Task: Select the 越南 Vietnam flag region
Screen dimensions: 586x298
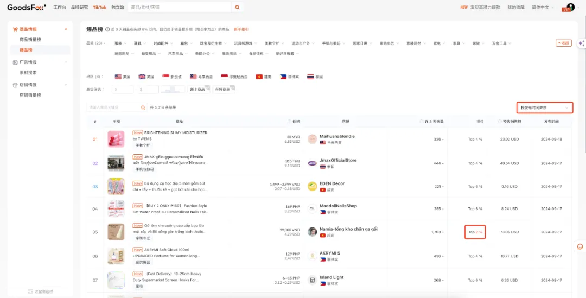Action: click(x=264, y=77)
